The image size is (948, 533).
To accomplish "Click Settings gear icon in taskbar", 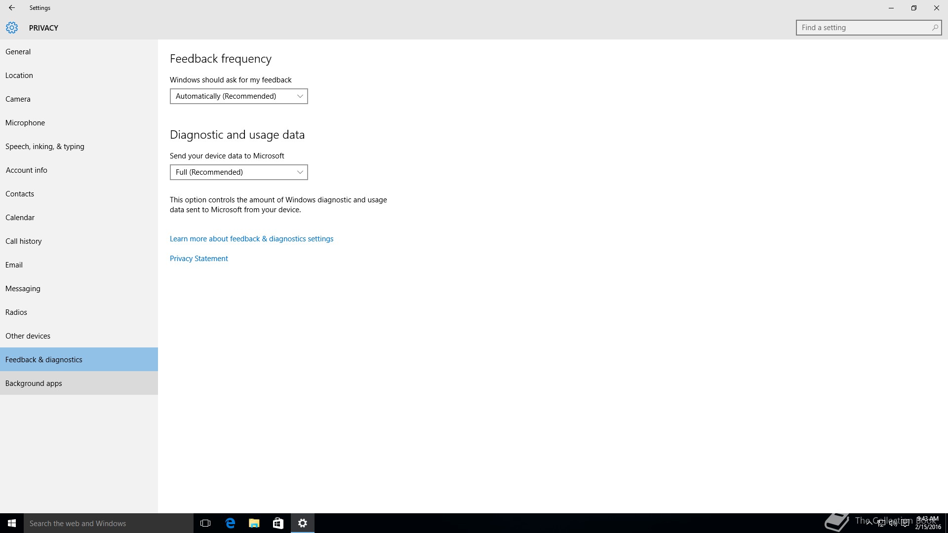I will pos(303,523).
